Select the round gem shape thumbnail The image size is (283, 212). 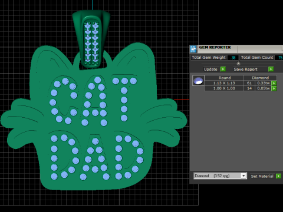coord(198,81)
